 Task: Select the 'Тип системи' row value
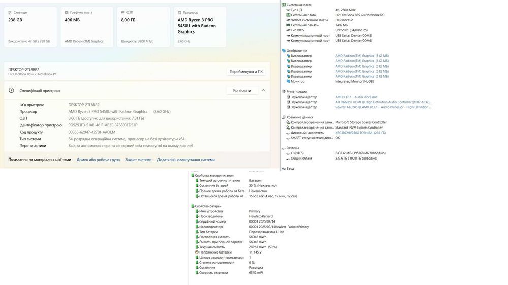126,139
